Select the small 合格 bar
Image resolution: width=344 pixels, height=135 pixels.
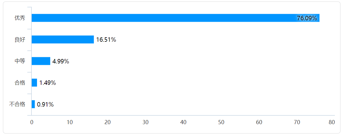(x=34, y=83)
